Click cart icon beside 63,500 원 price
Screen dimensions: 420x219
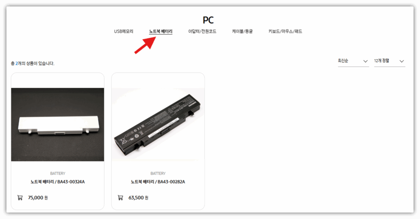[x=120, y=198]
